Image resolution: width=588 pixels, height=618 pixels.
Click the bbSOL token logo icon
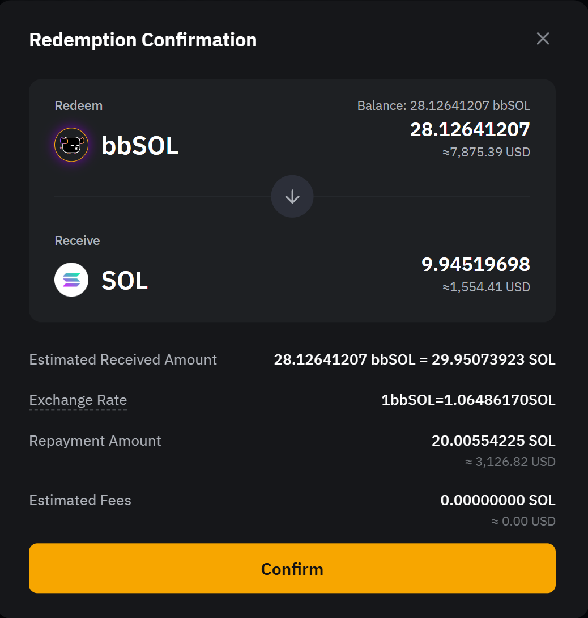point(71,145)
